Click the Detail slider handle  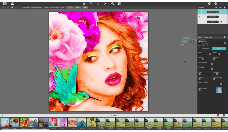pyautogui.click(x=210, y=54)
